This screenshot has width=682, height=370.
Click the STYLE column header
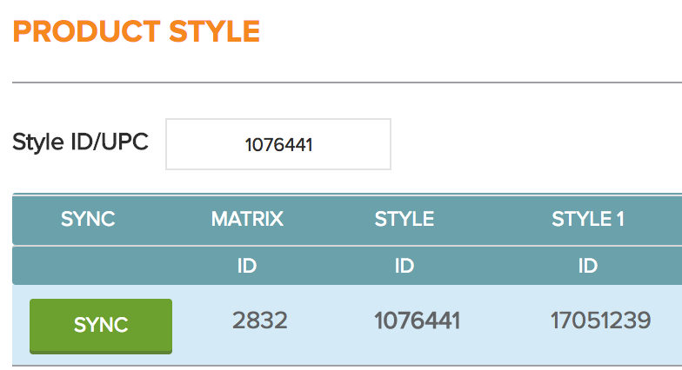[x=404, y=220]
